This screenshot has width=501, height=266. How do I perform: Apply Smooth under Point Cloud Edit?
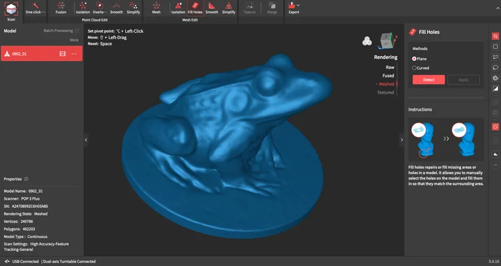point(116,8)
